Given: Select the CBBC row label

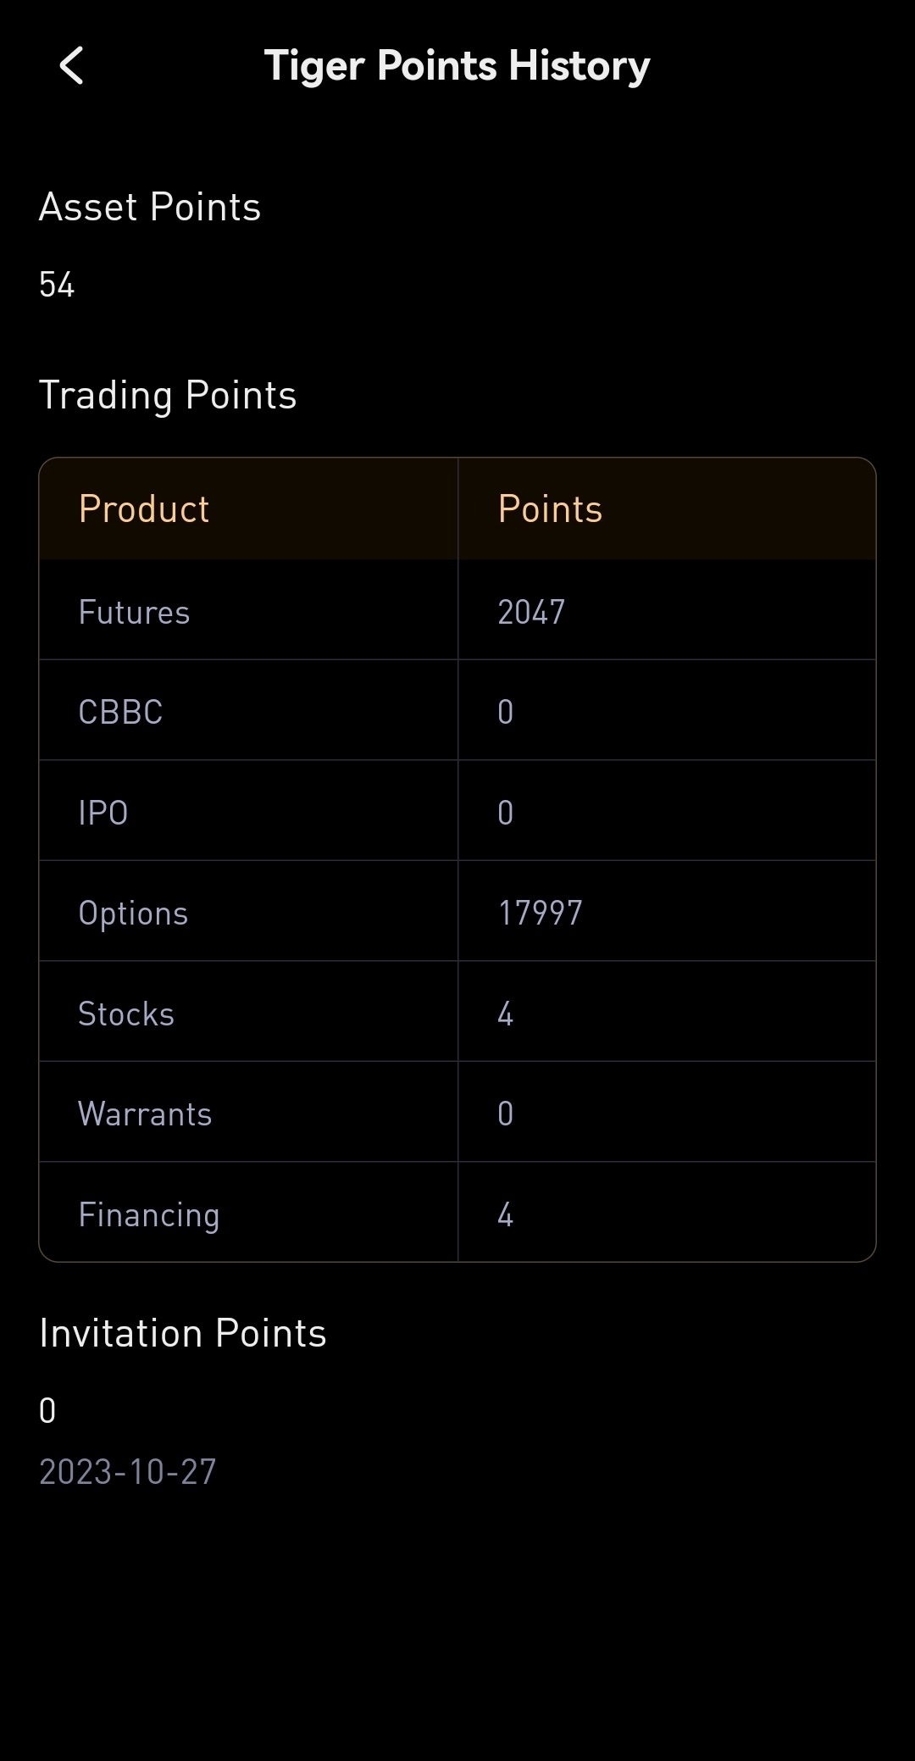Looking at the screenshot, I should coord(120,712).
